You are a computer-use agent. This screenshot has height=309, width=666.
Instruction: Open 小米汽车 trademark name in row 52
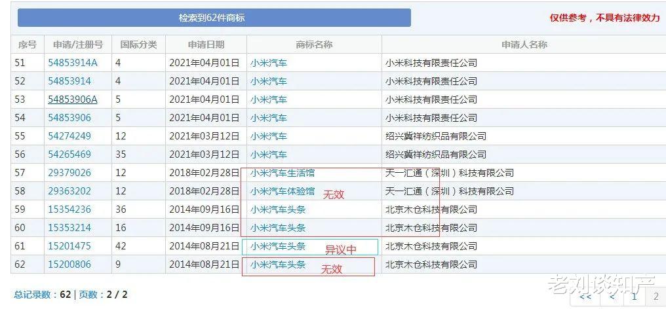pos(269,81)
